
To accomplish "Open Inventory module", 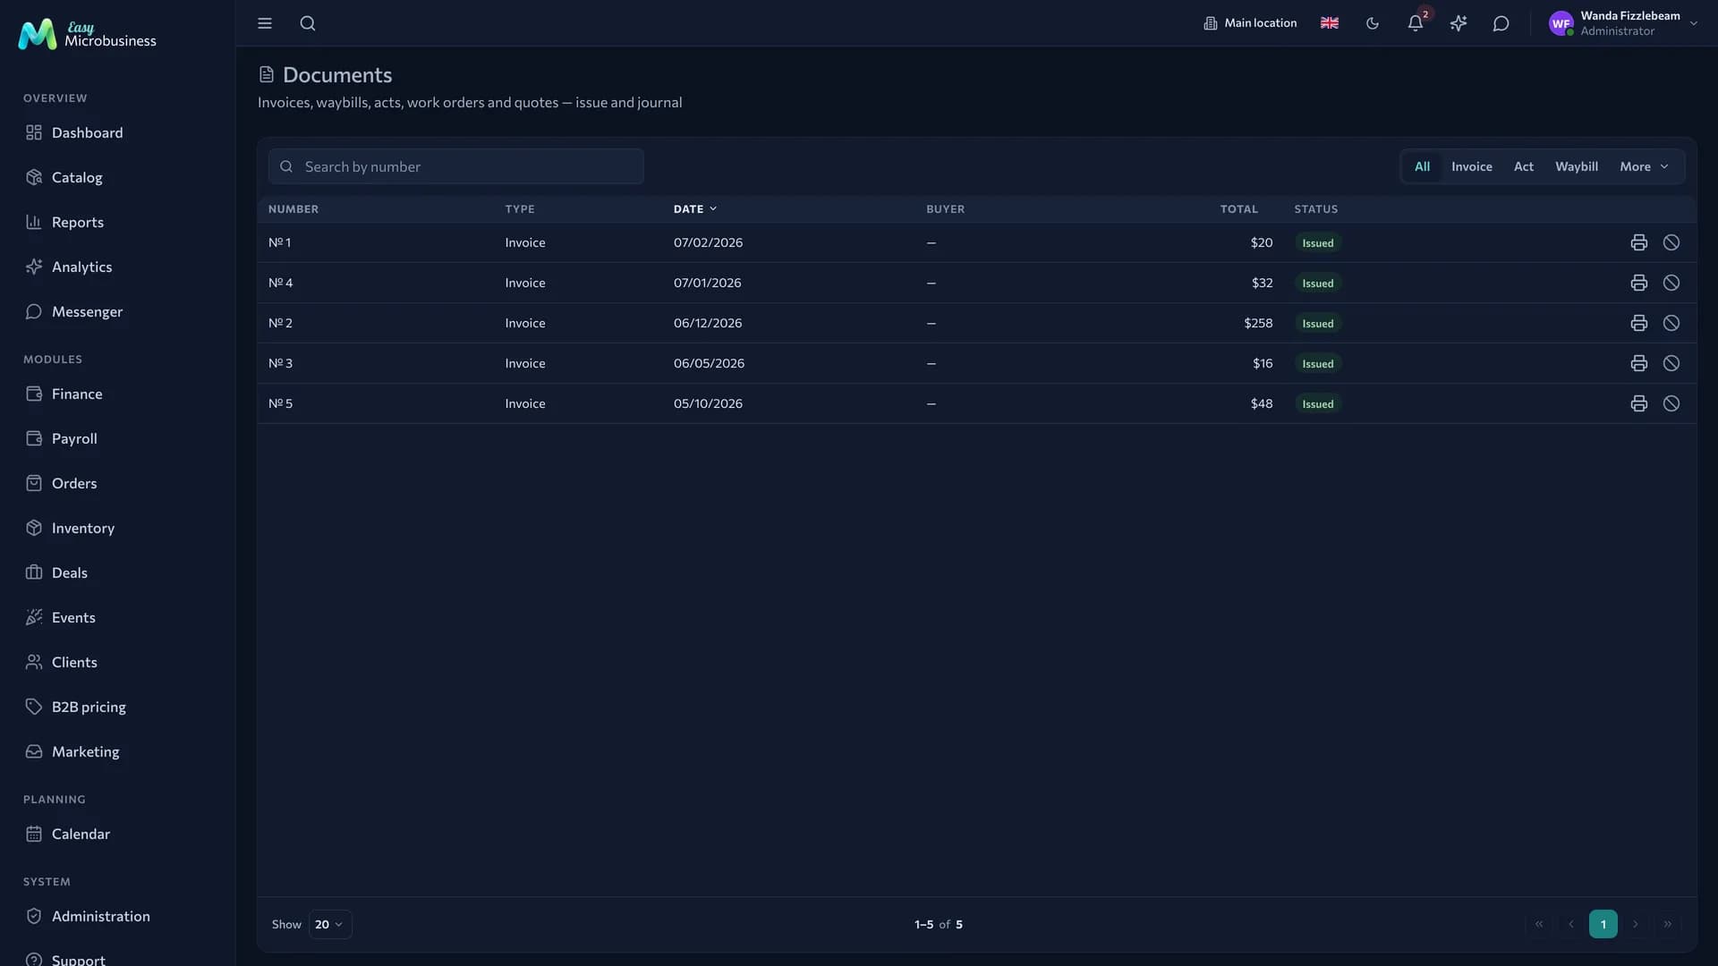I will click(x=117, y=528).
